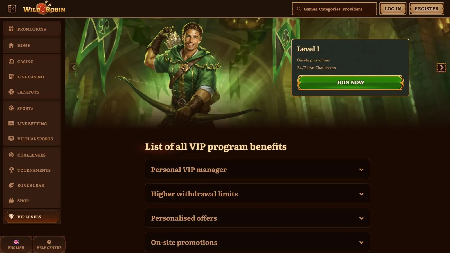The width and height of the screenshot is (450, 253).
Task: Open the Help Centre
Action: click(x=49, y=245)
